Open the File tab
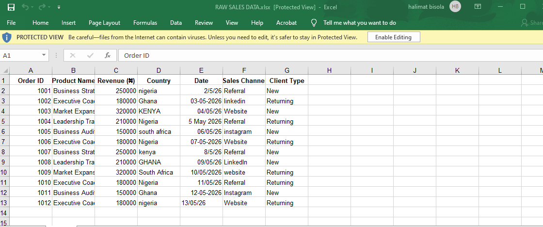 [x=11, y=23]
